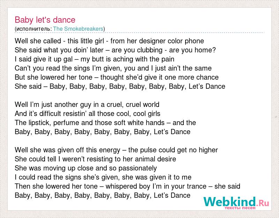
Task: Click the 'тексты песен' caption under logo
Action: point(240,208)
